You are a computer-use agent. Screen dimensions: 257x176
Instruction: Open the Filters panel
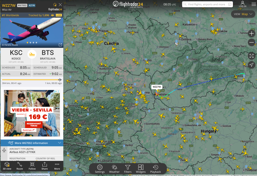(128, 169)
